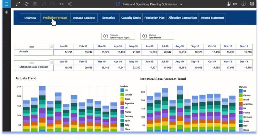
Task: Click the Actuals table column handle
Action: pyautogui.click(x=52, y=47)
